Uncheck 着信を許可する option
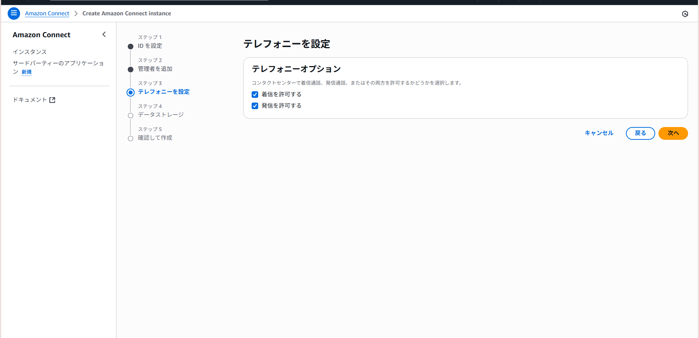This screenshot has width=699, height=338. tap(255, 94)
